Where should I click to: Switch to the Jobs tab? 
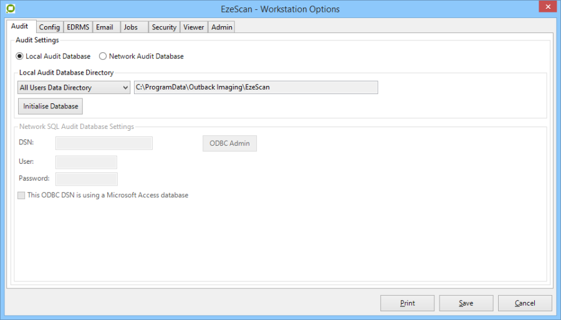[x=131, y=27]
